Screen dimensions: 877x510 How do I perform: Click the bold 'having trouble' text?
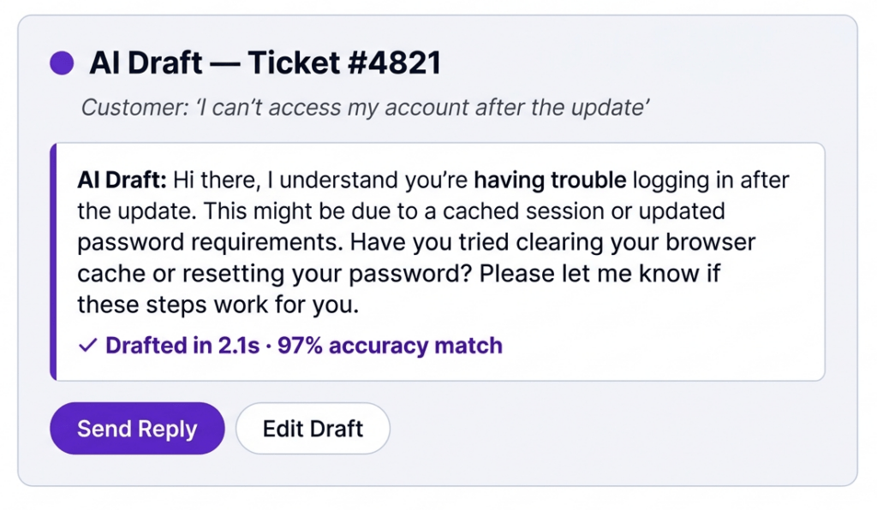coord(550,181)
